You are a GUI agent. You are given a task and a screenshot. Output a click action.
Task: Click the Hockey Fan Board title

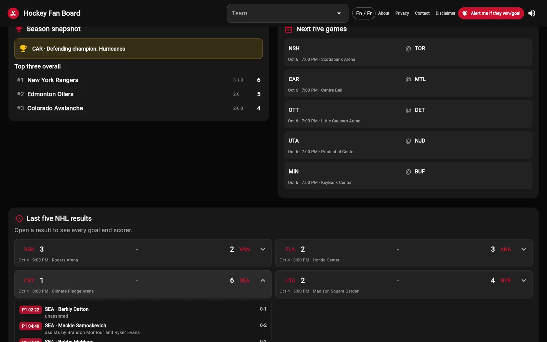tap(52, 13)
